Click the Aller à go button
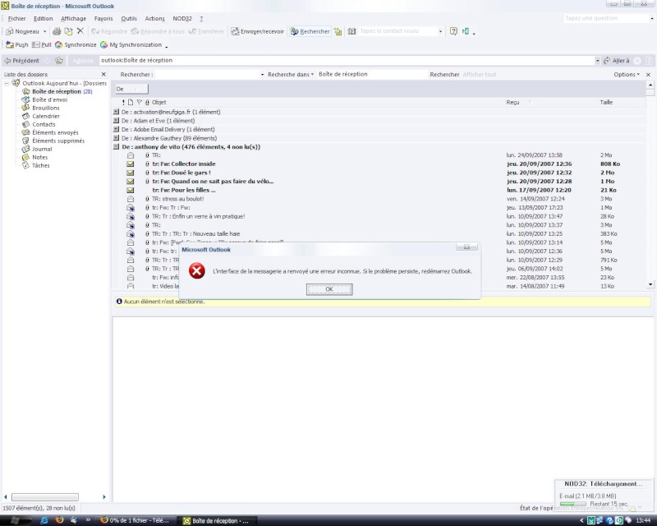Image resolution: width=657 pixels, height=526 pixels. pyautogui.click(x=617, y=61)
